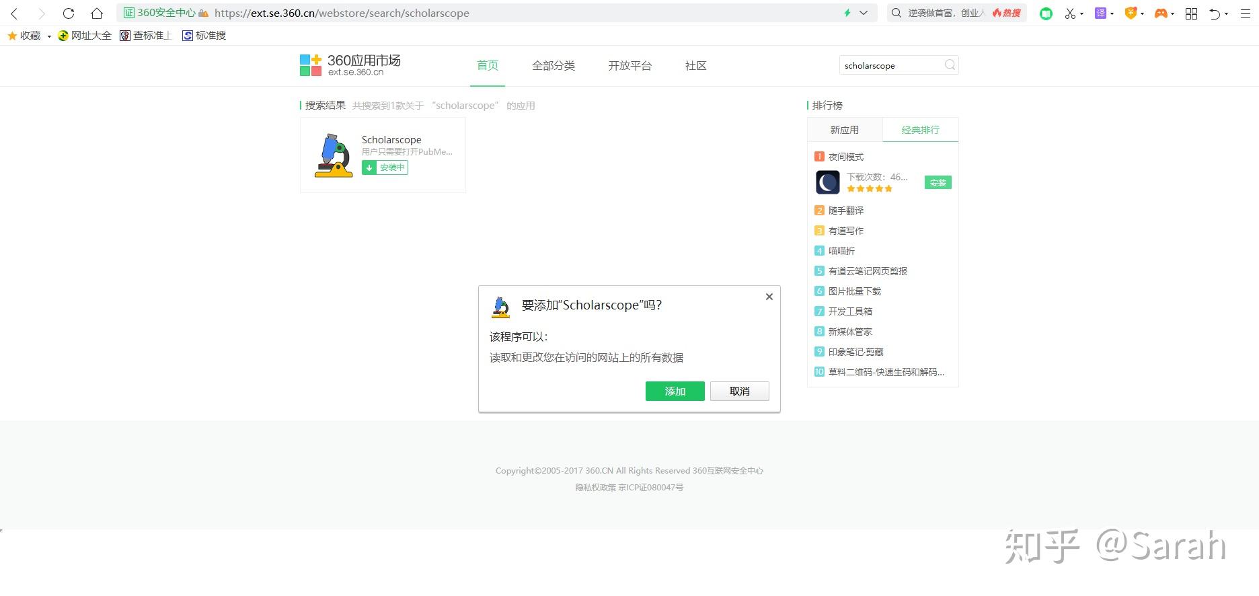Open the 标准搜 bookmark
The width and height of the screenshot is (1259, 596).
pos(204,36)
